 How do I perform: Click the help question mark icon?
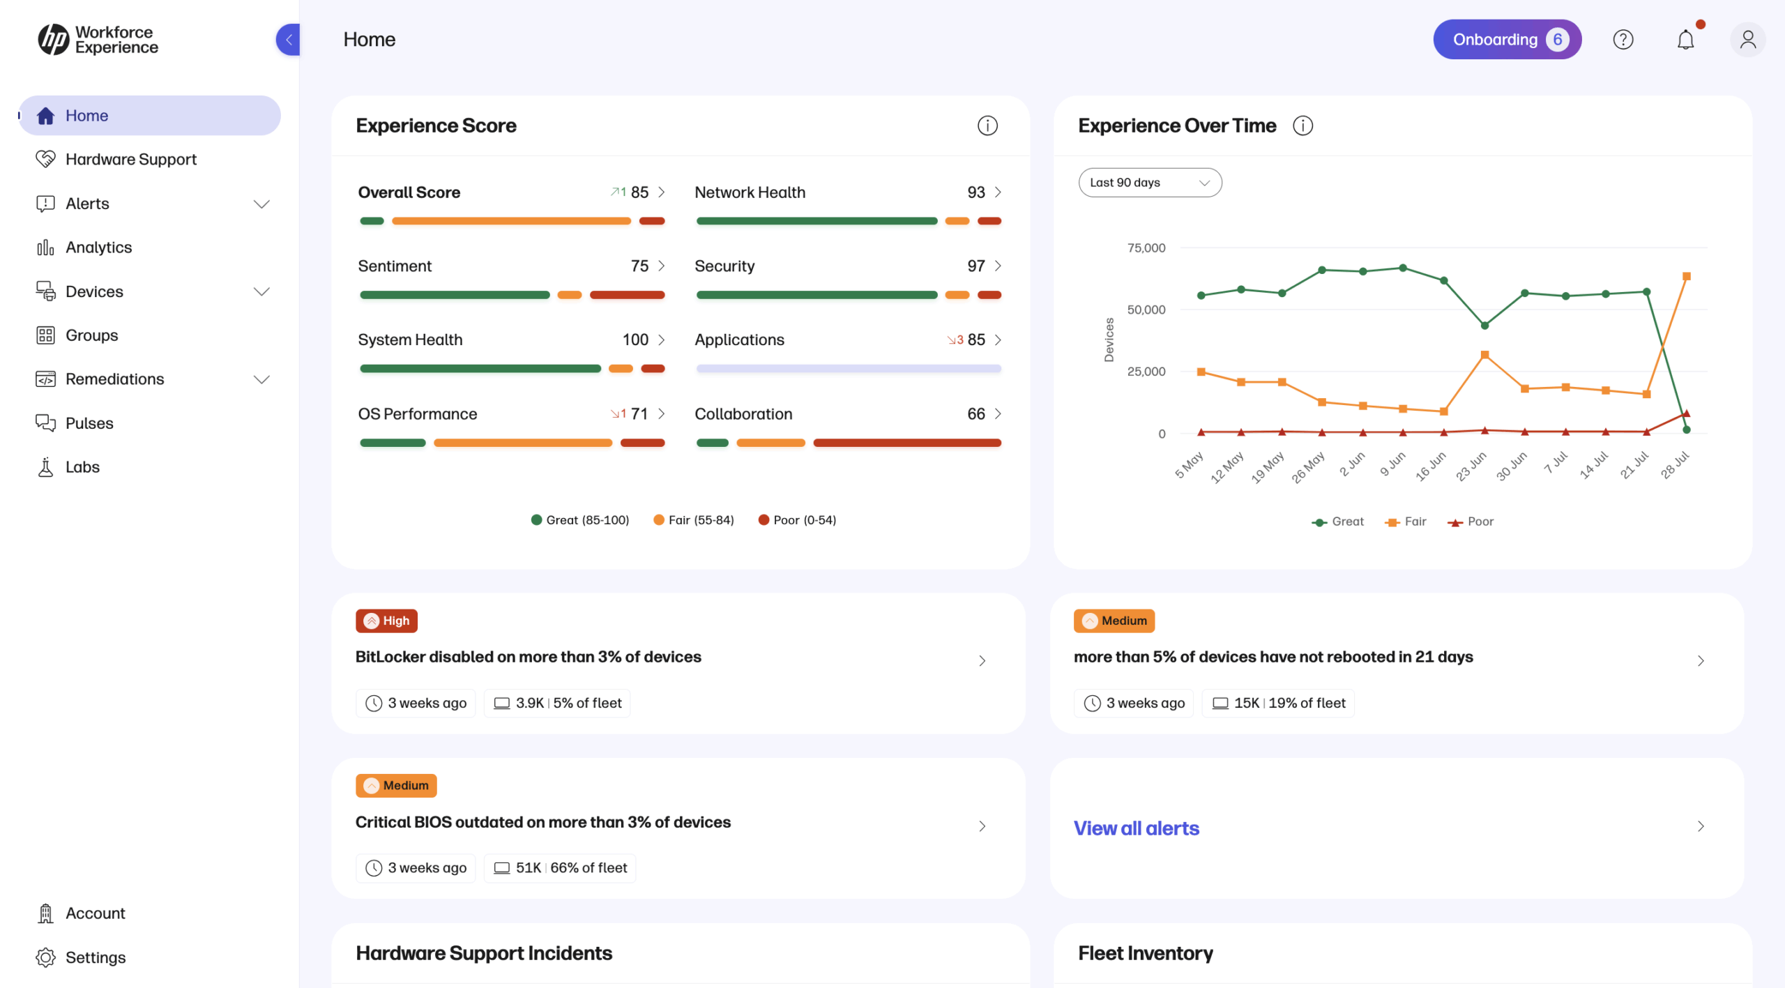(x=1623, y=40)
